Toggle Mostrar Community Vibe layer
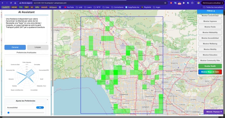 210,60
